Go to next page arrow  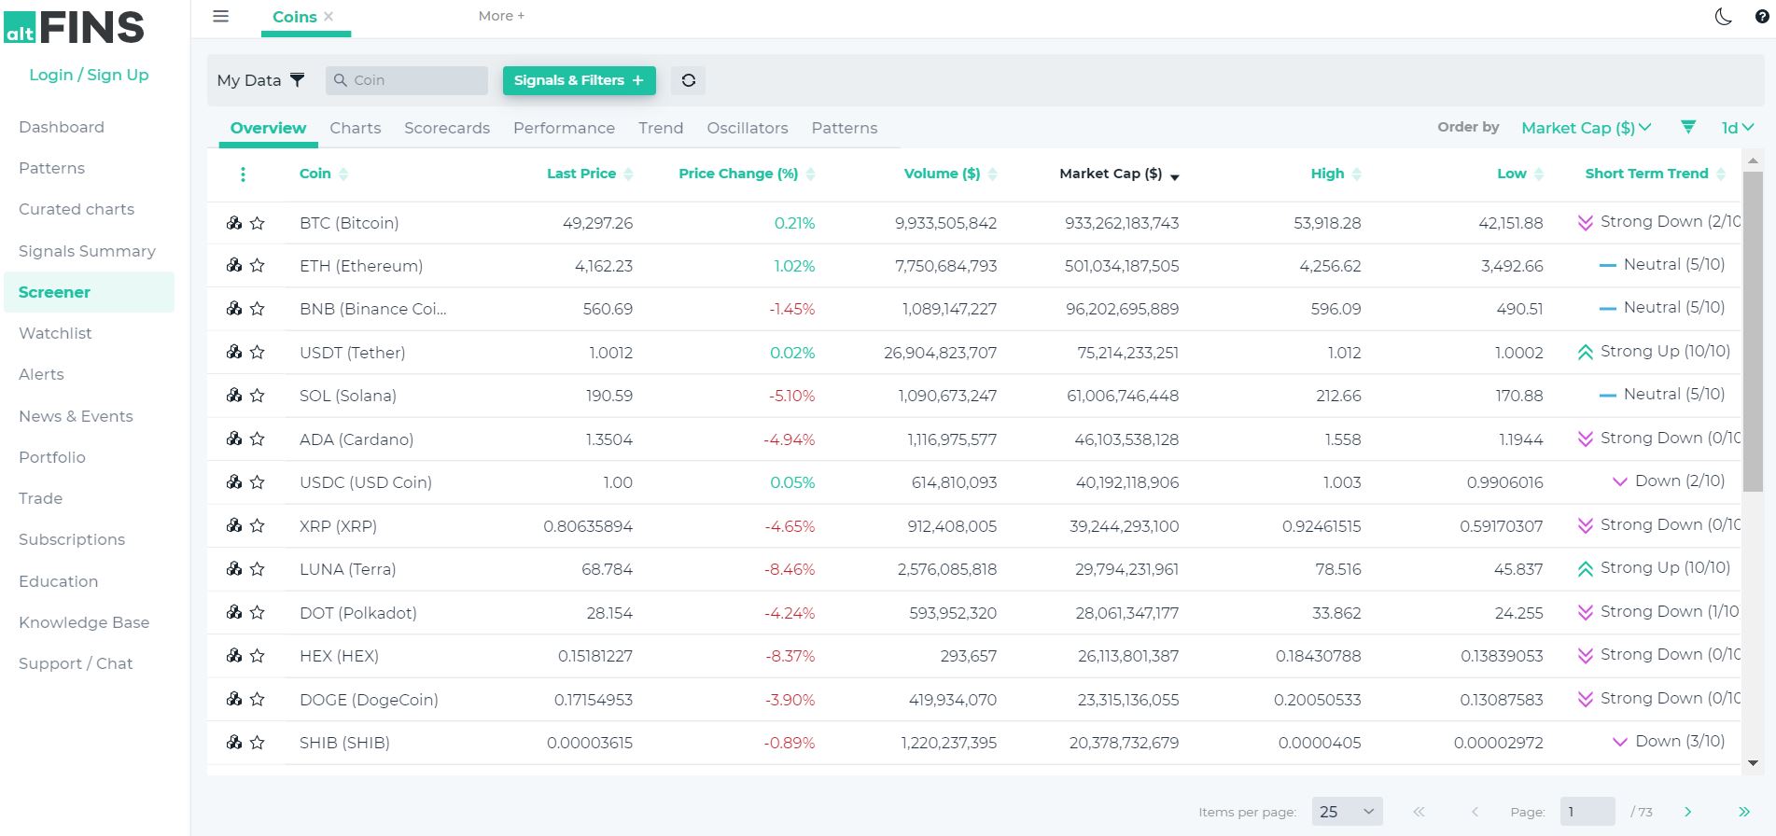tap(1687, 812)
